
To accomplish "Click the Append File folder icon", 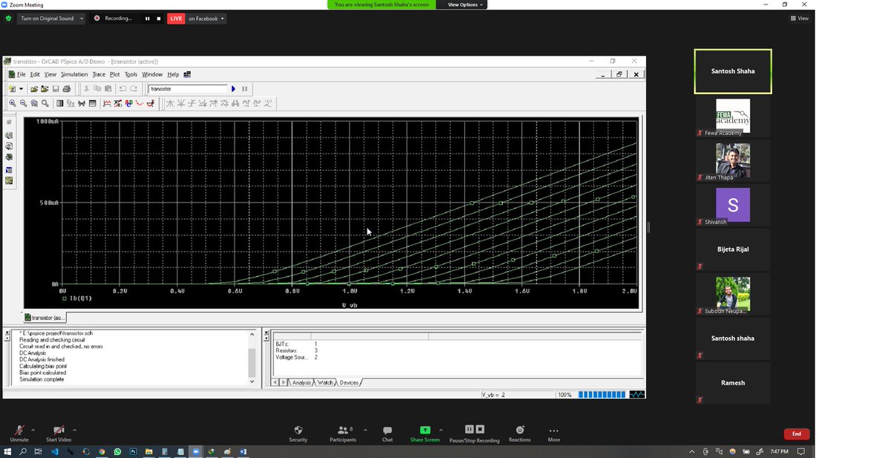I will coord(45,88).
